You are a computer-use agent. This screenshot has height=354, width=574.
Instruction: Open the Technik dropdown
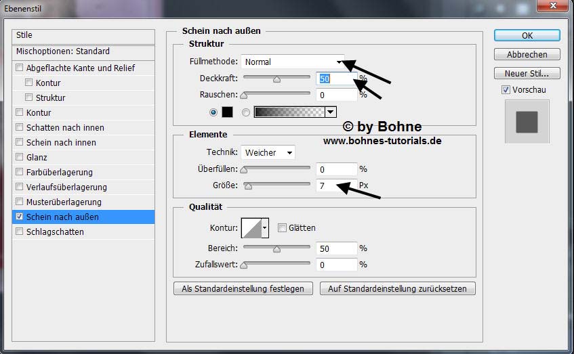[x=268, y=153]
